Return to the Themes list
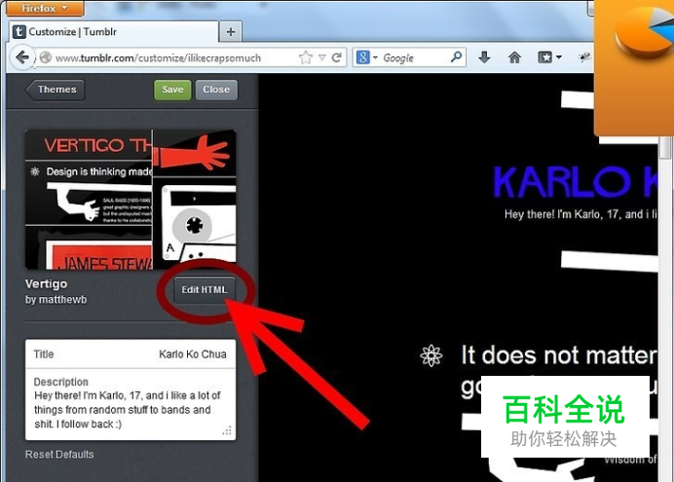The width and height of the screenshot is (674, 482). (x=55, y=90)
